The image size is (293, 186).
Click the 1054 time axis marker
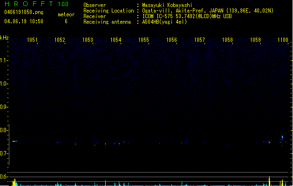(x=116, y=40)
